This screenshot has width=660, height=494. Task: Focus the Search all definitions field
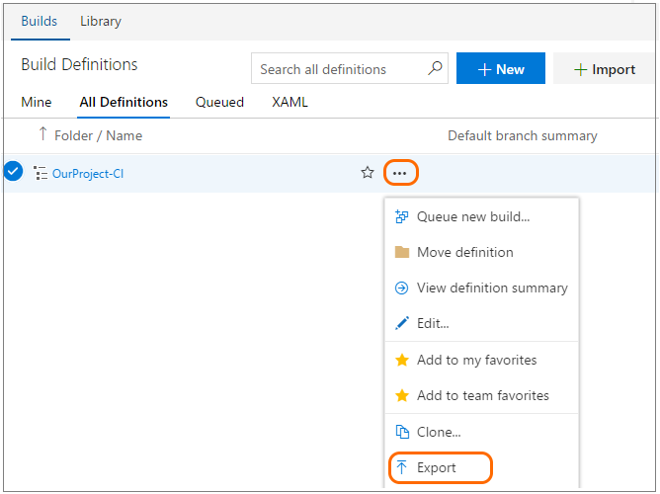[x=336, y=69]
